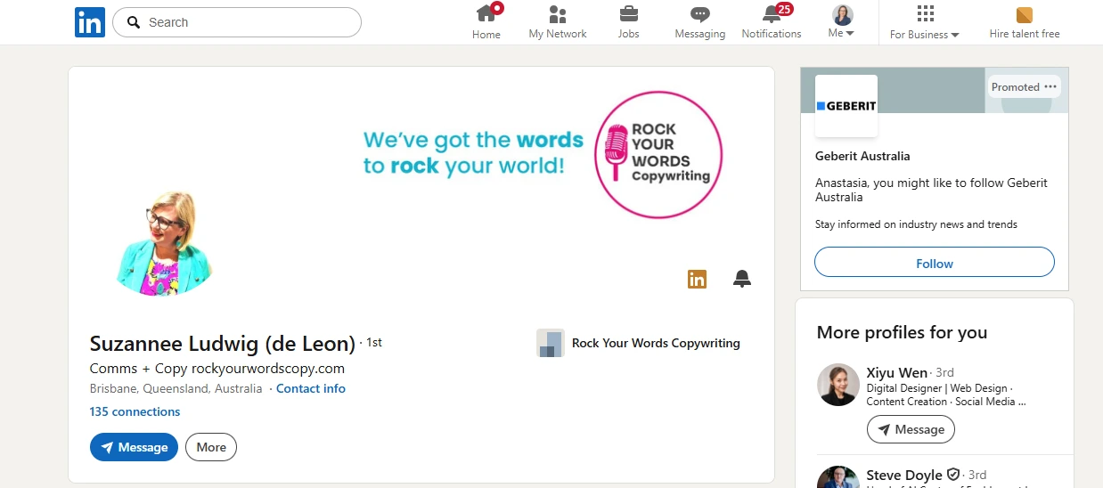The height and width of the screenshot is (488, 1103).
Task: Open Messaging from the top bar
Action: click(x=700, y=22)
